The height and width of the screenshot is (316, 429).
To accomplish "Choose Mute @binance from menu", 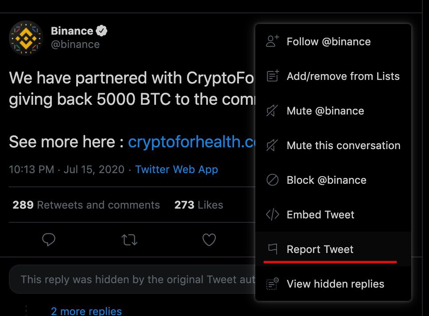I will point(333,111).
